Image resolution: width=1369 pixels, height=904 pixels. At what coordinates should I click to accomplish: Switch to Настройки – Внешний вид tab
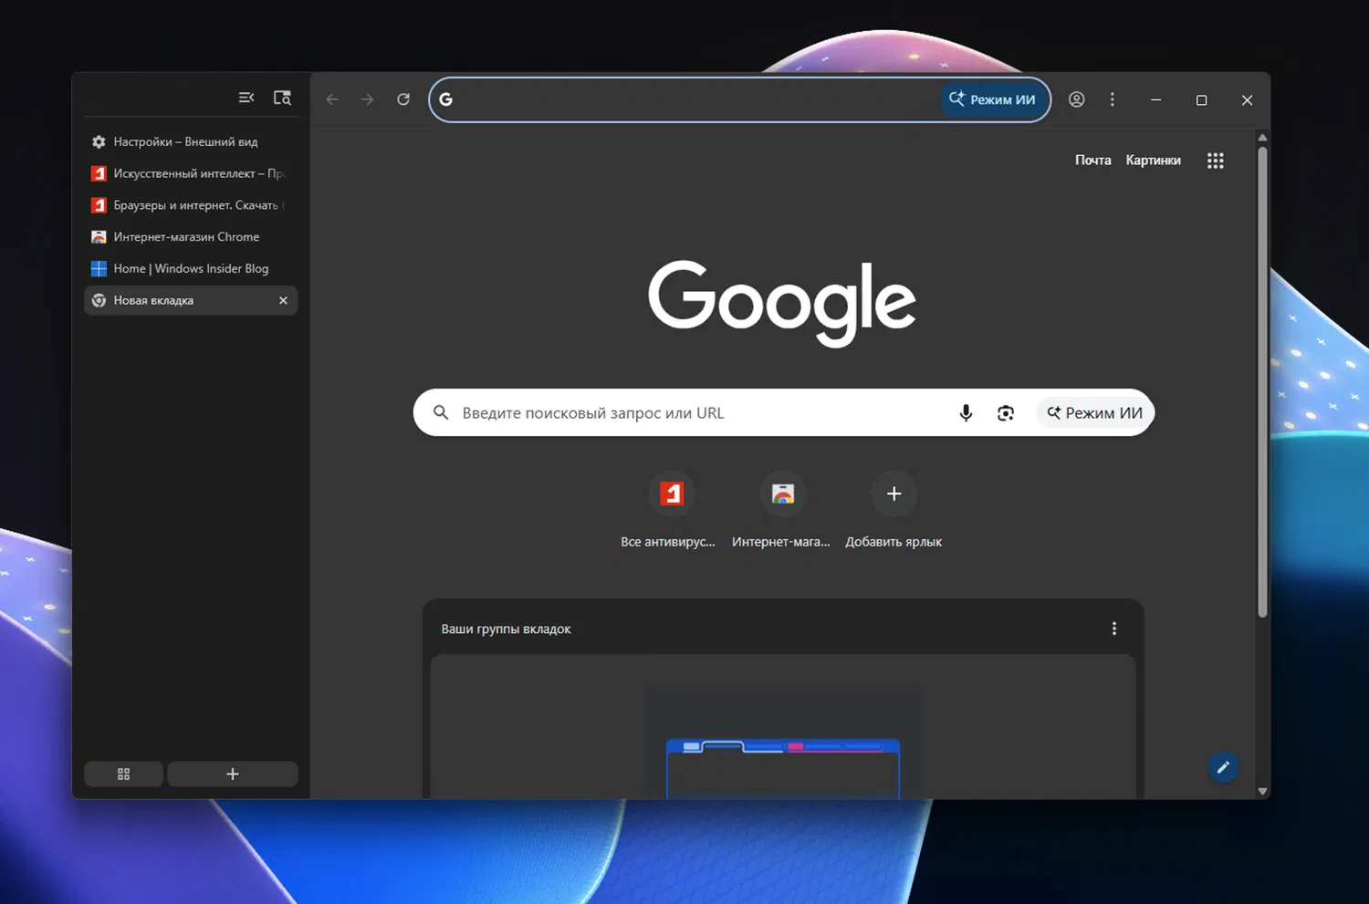(x=191, y=142)
